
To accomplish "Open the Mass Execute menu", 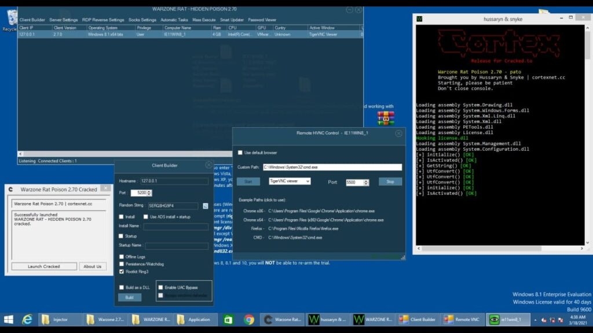I will [x=204, y=20].
